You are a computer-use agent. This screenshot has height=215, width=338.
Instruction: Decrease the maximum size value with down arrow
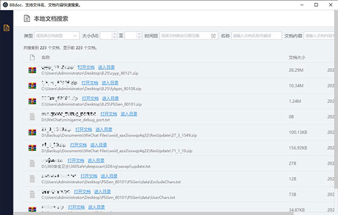139,38
